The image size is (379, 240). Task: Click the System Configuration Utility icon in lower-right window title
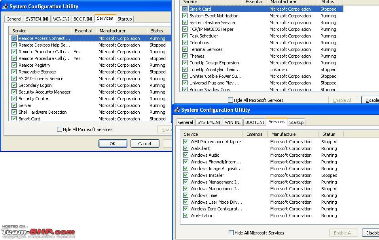coord(177,109)
